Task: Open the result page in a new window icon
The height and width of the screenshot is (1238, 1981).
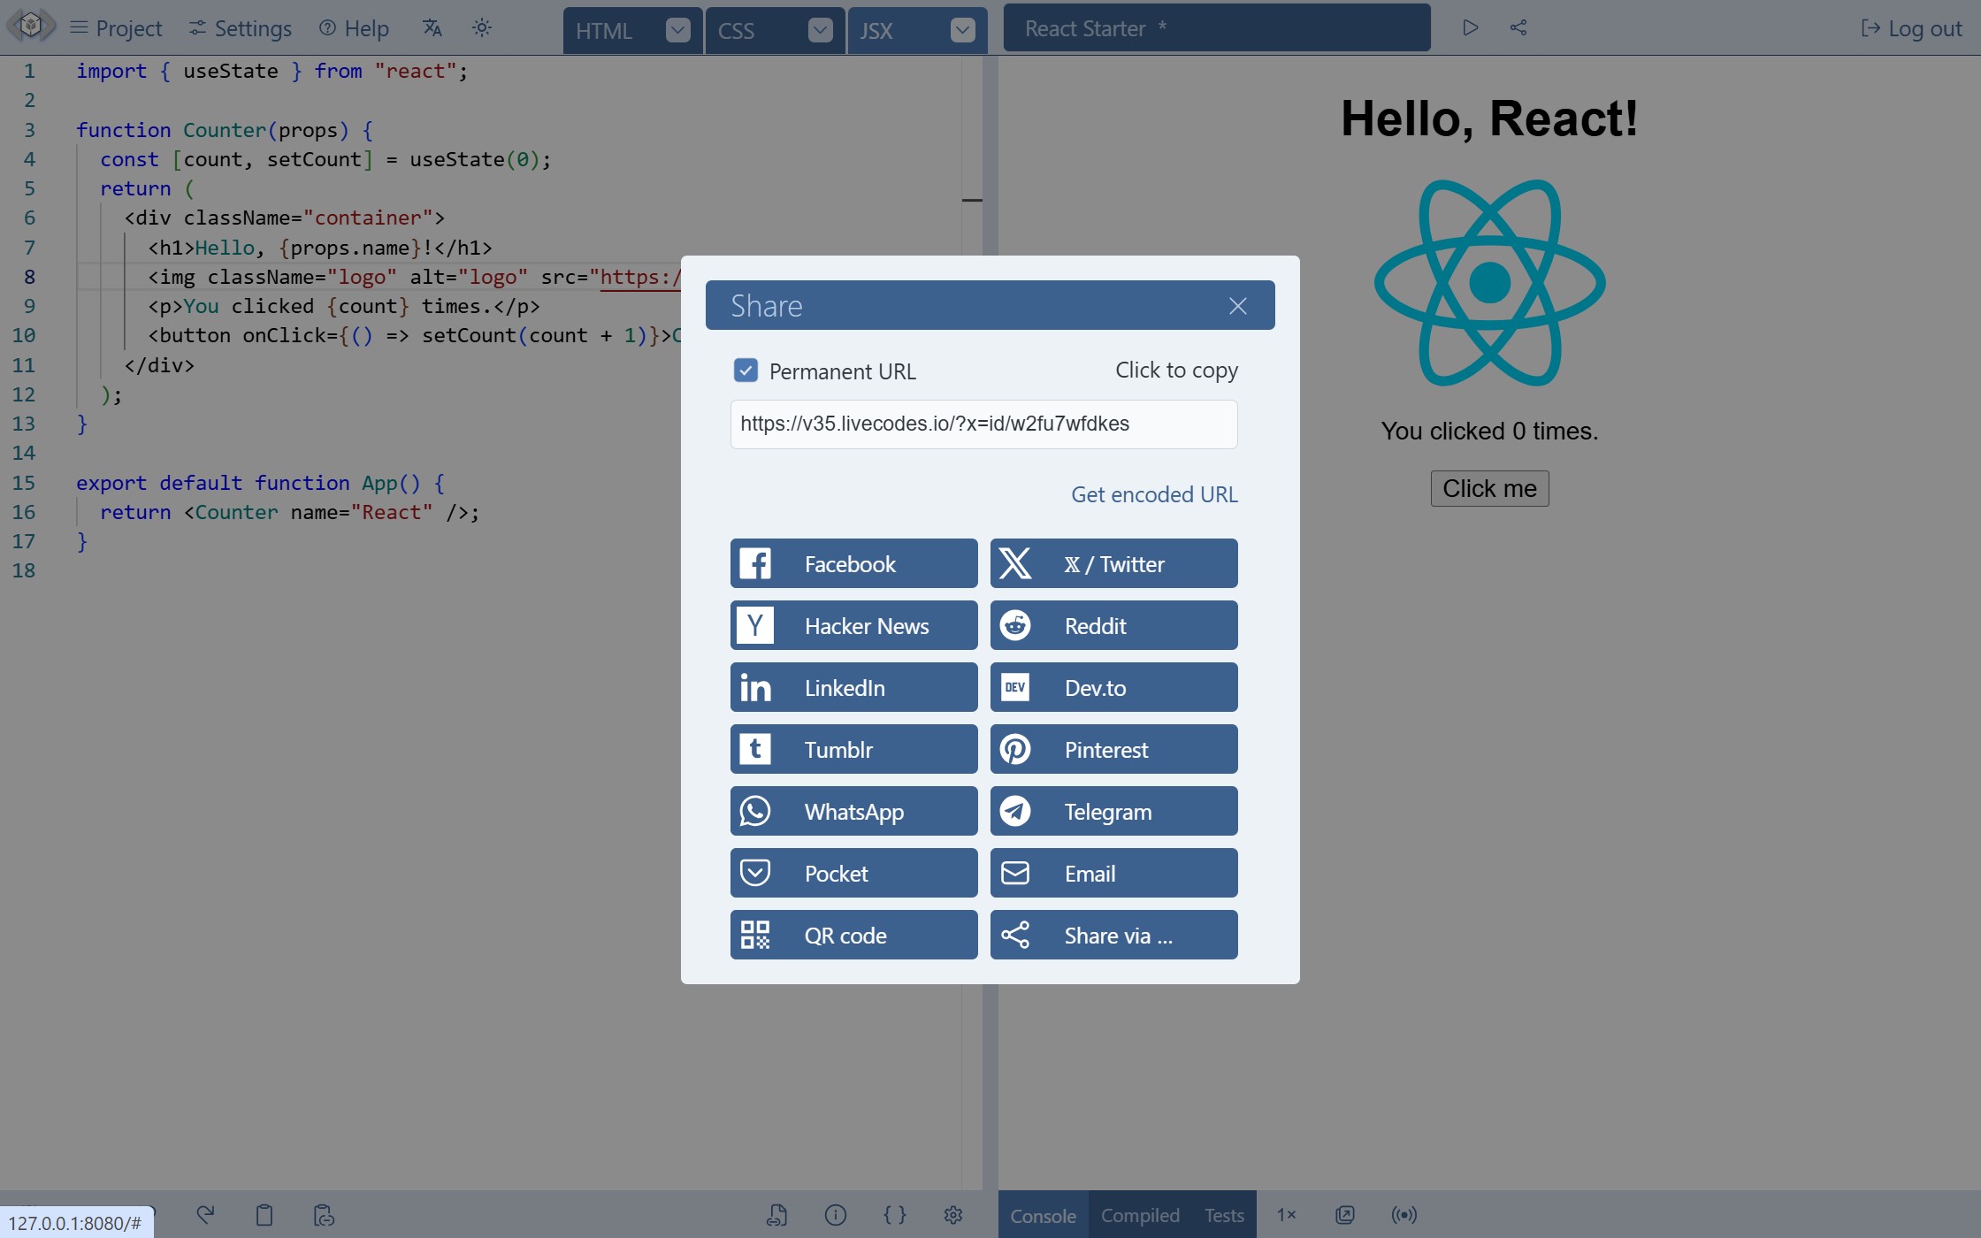Action: click(1344, 1214)
